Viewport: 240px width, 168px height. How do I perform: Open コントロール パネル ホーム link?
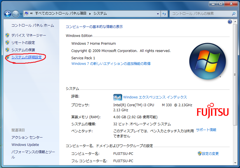point(33,25)
